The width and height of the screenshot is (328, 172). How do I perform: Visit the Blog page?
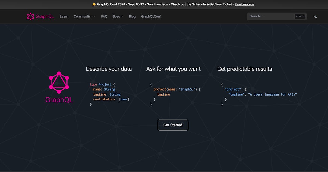tap(132, 16)
